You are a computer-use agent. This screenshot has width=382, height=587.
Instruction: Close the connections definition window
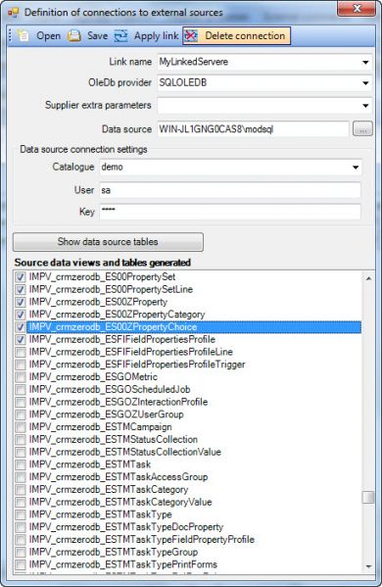357,8
